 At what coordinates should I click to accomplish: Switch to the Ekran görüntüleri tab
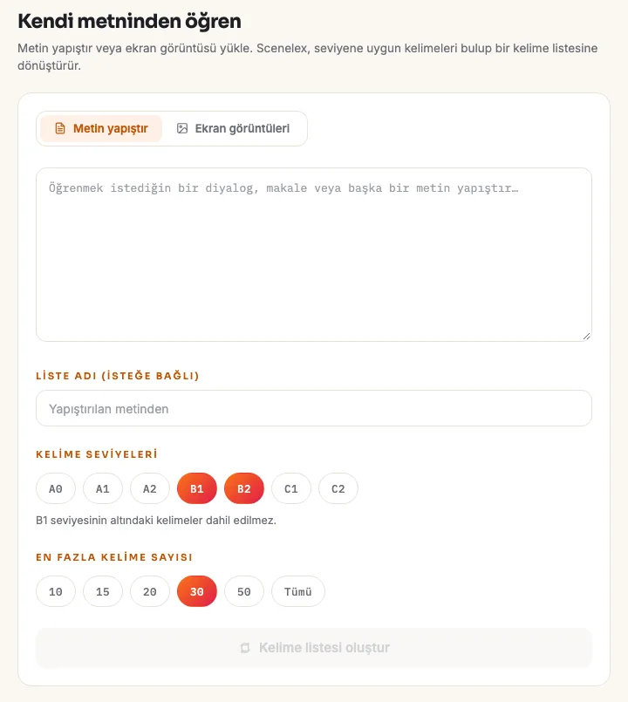point(233,128)
